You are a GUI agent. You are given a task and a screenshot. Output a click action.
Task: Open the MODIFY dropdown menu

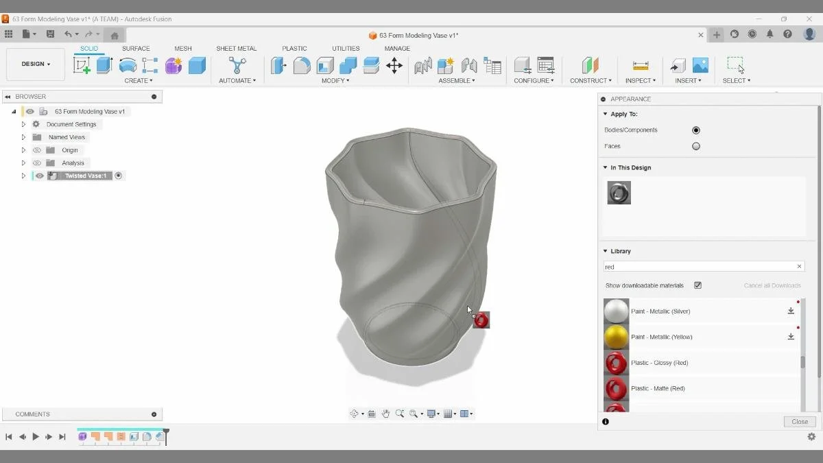[335, 80]
